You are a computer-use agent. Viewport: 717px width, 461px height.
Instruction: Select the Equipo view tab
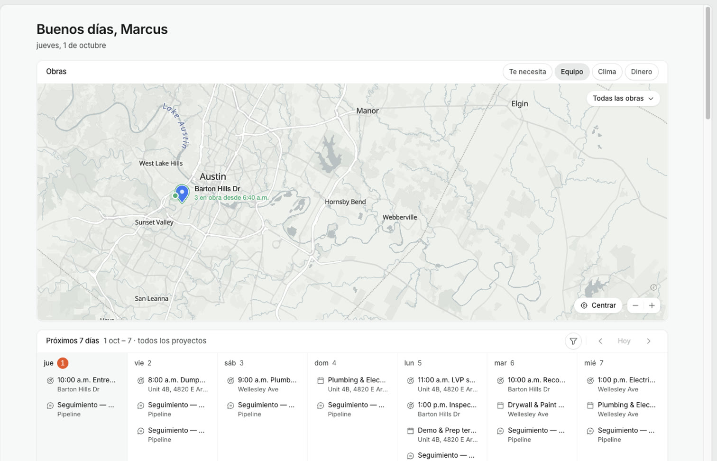pos(572,72)
